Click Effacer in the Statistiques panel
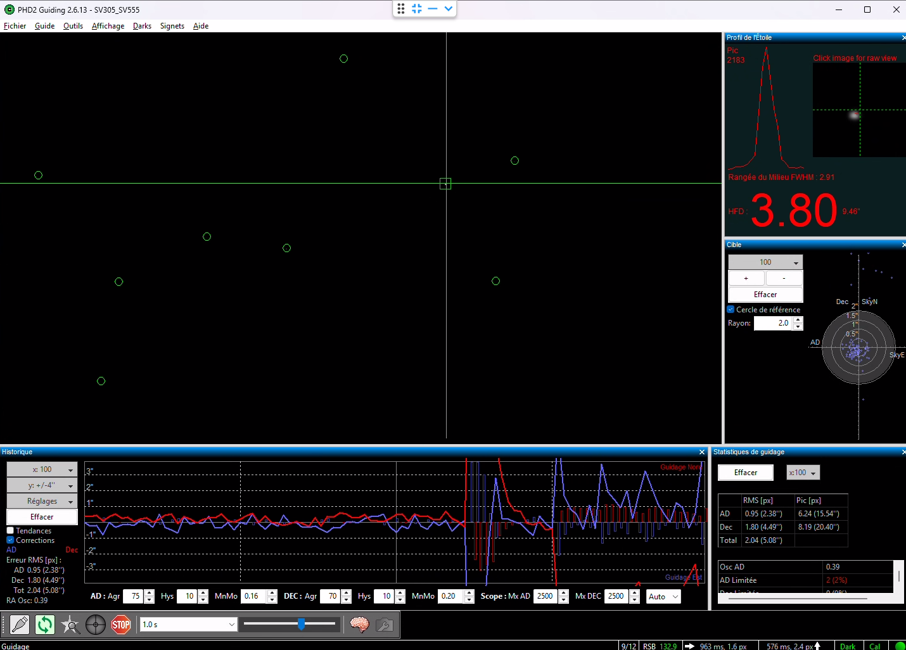 pyautogui.click(x=746, y=473)
